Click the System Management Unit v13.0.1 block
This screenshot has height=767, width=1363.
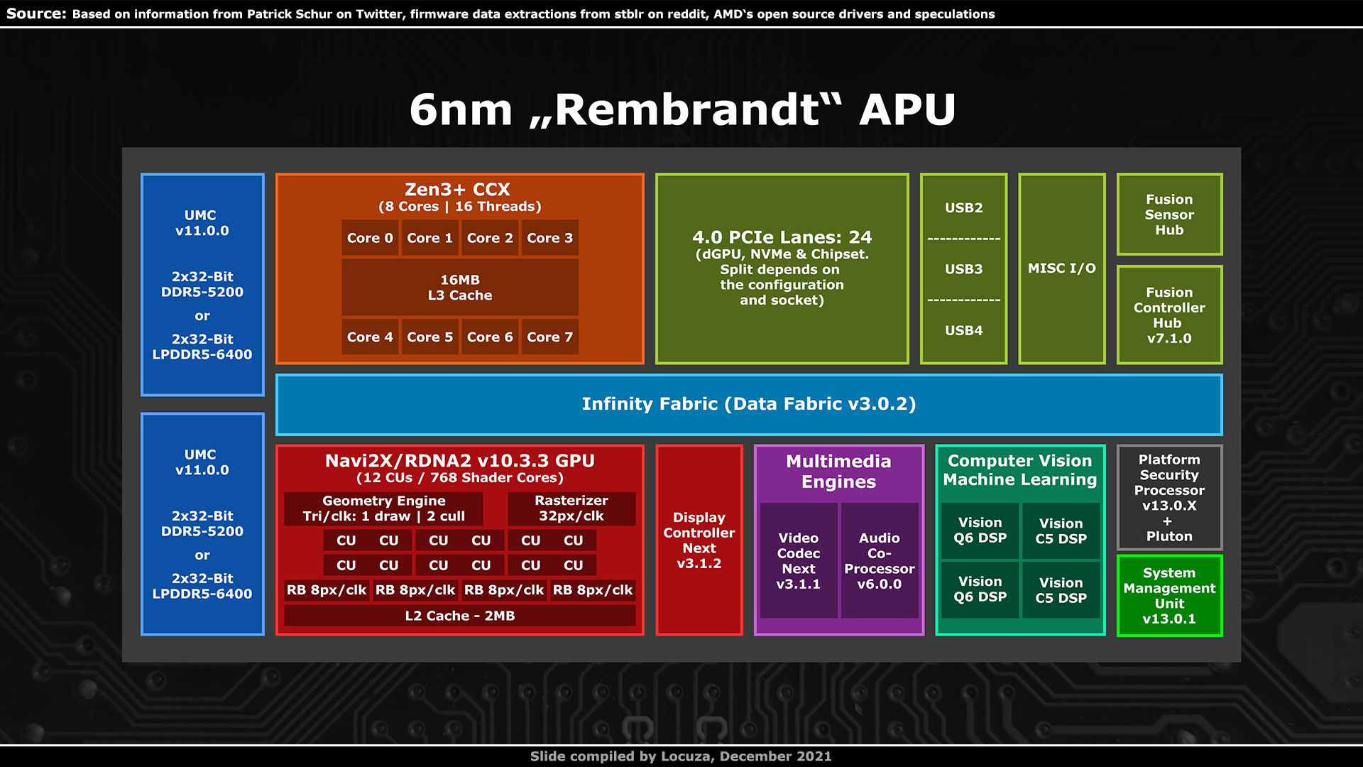coord(1168,595)
